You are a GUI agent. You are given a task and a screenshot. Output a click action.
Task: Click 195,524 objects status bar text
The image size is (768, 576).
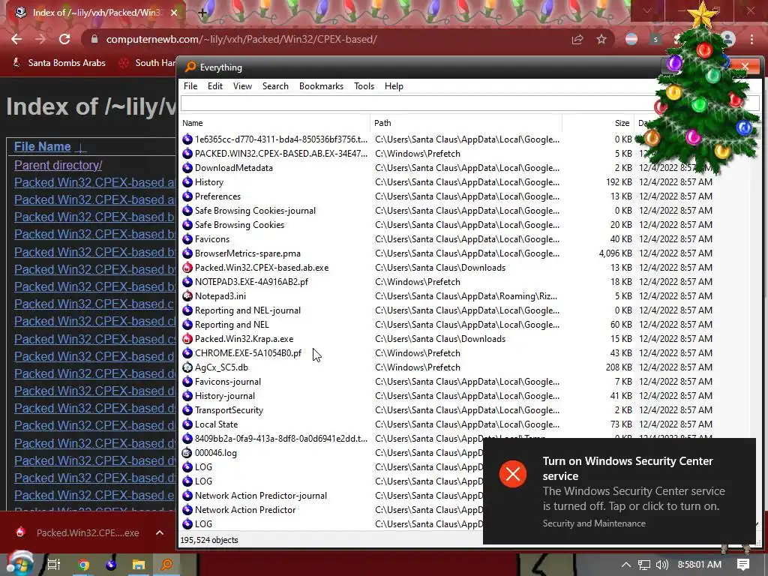209,540
